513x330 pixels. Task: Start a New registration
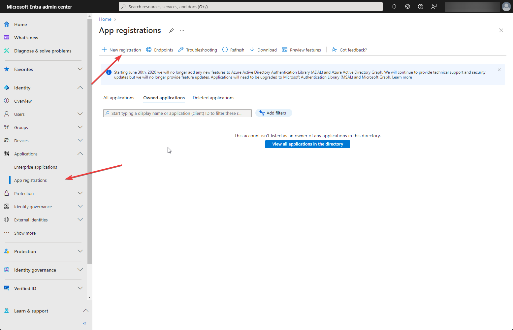click(x=121, y=49)
